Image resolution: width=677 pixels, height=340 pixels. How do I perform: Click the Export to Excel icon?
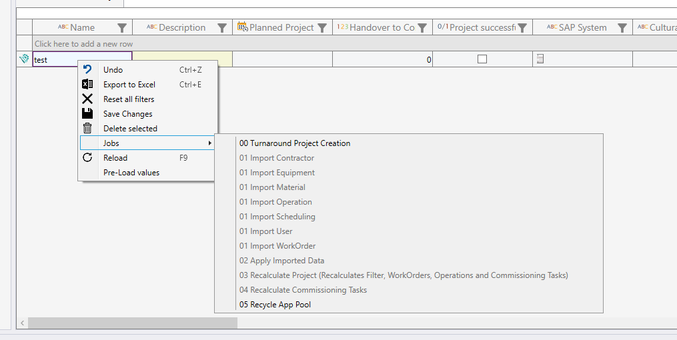click(87, 85)
